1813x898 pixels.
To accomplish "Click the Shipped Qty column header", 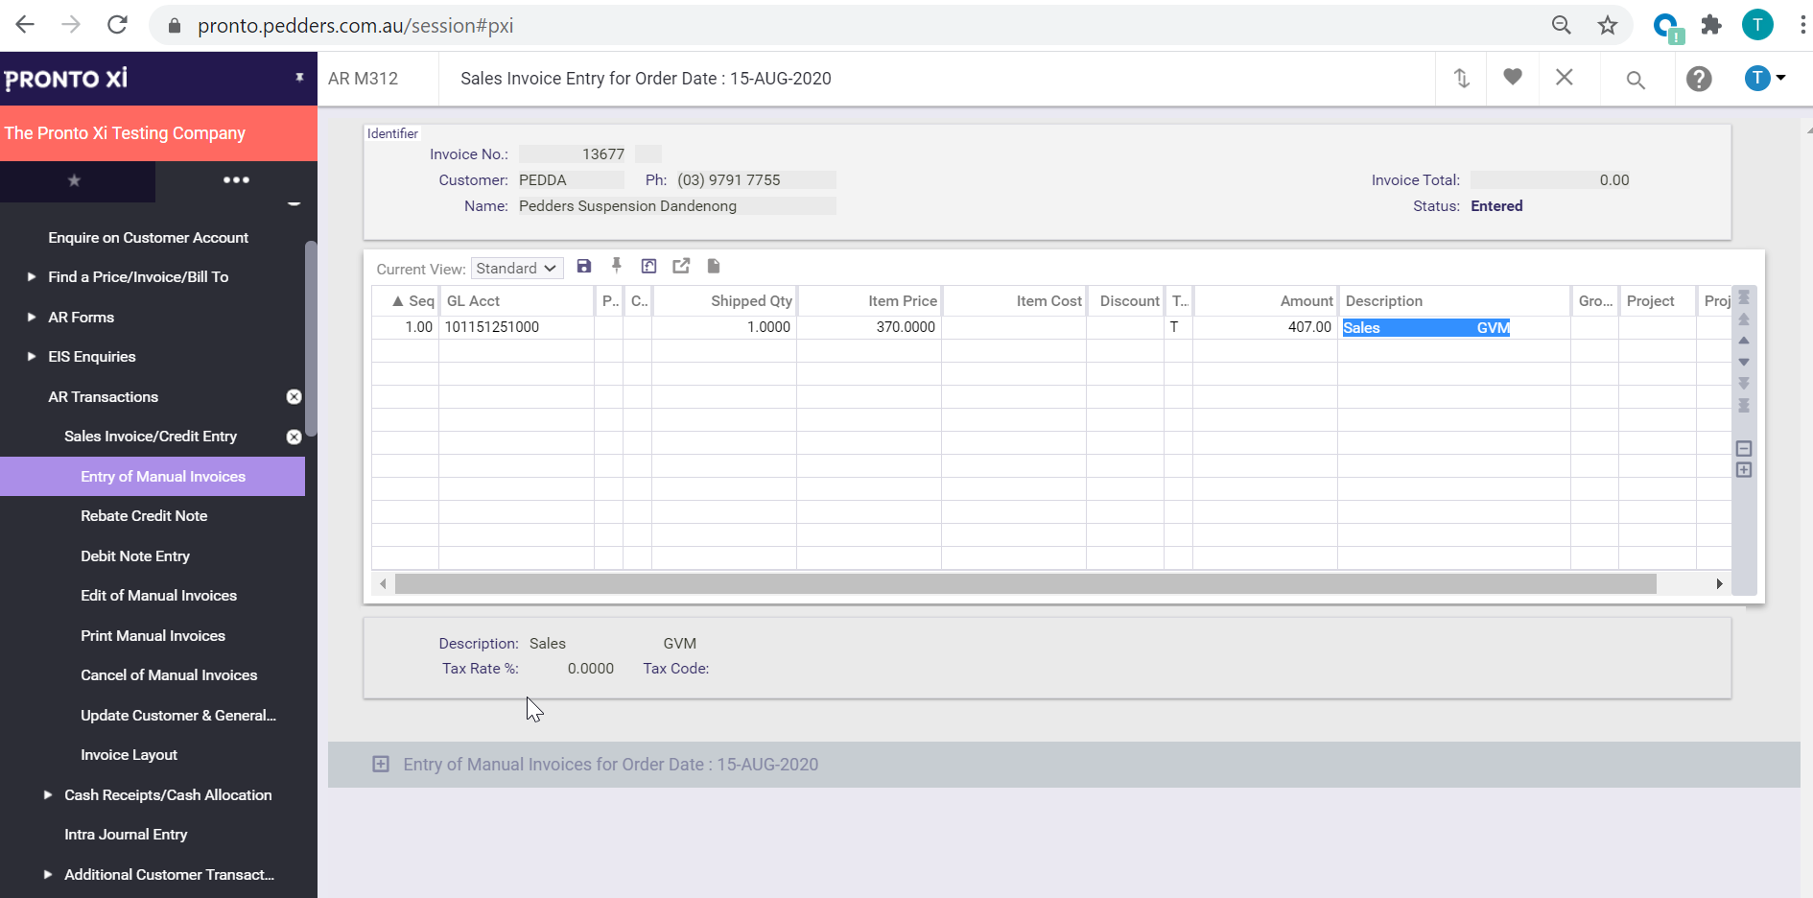I will coord(724,301).
